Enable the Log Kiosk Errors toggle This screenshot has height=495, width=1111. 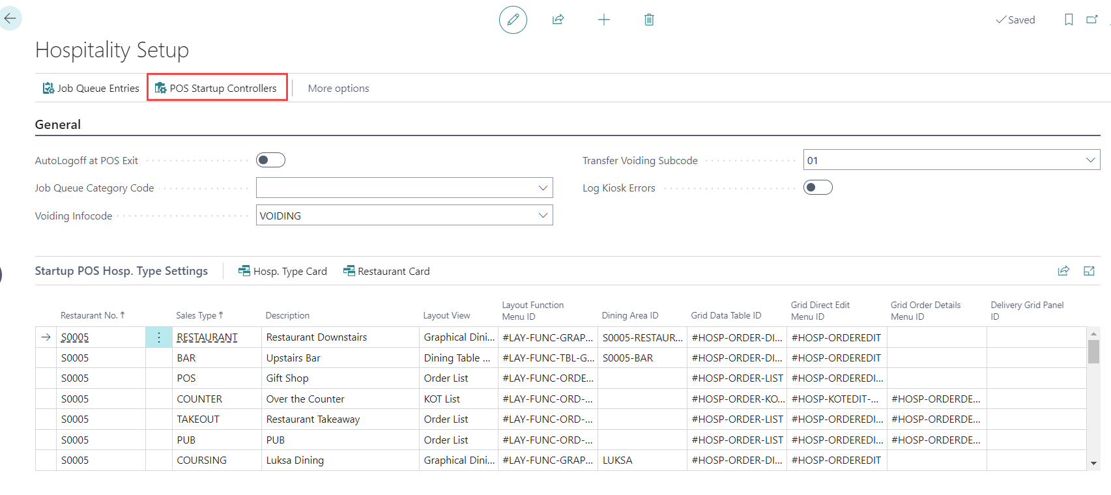click(x=818, y=188)
